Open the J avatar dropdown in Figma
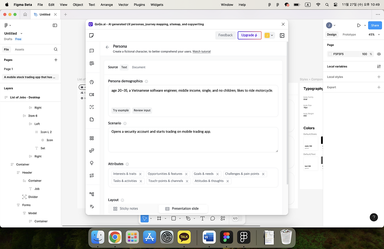 tap(331, 25)
